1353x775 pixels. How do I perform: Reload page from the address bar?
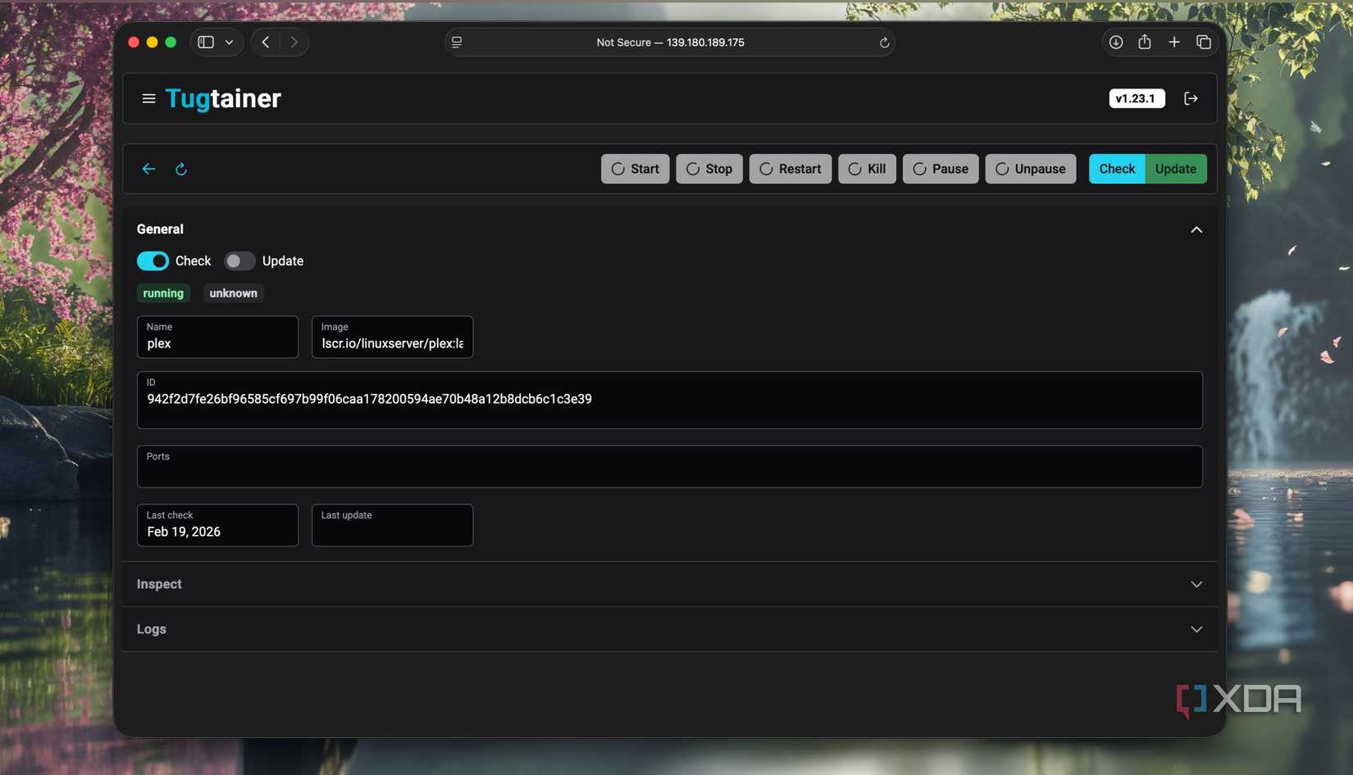[884, 43]
